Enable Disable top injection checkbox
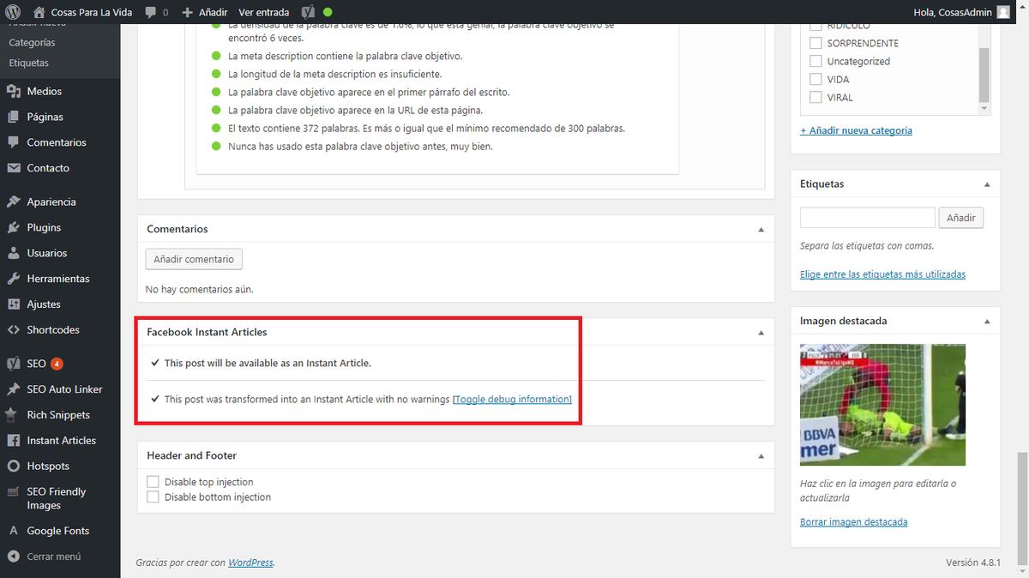This screenshot has height=578, width=1029. click(153, 482)
